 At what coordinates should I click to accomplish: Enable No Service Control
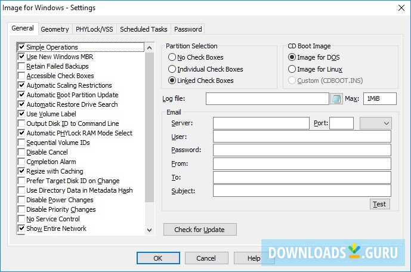21,219
